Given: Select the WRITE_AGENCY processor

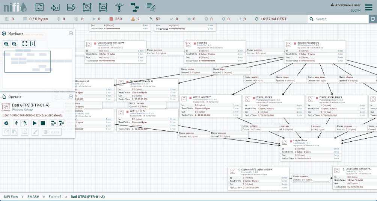Looking at the screenshot, I should pos(210,106).
